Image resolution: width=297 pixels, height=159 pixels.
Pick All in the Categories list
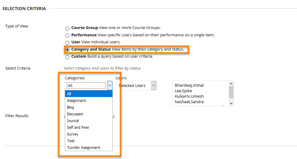(x=89, y=94)
